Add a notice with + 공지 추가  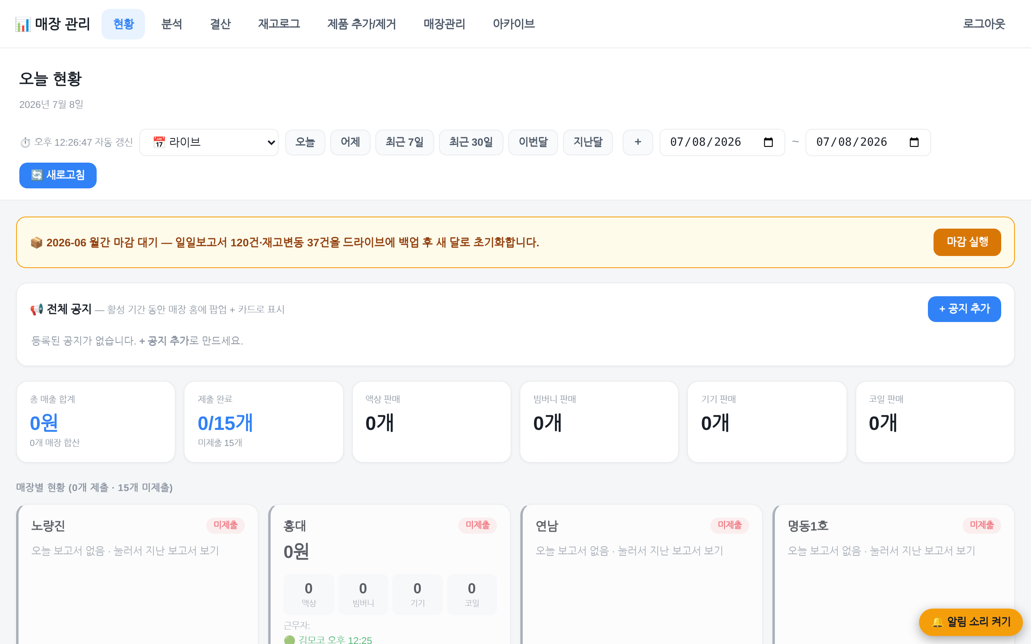click(964, 309)
